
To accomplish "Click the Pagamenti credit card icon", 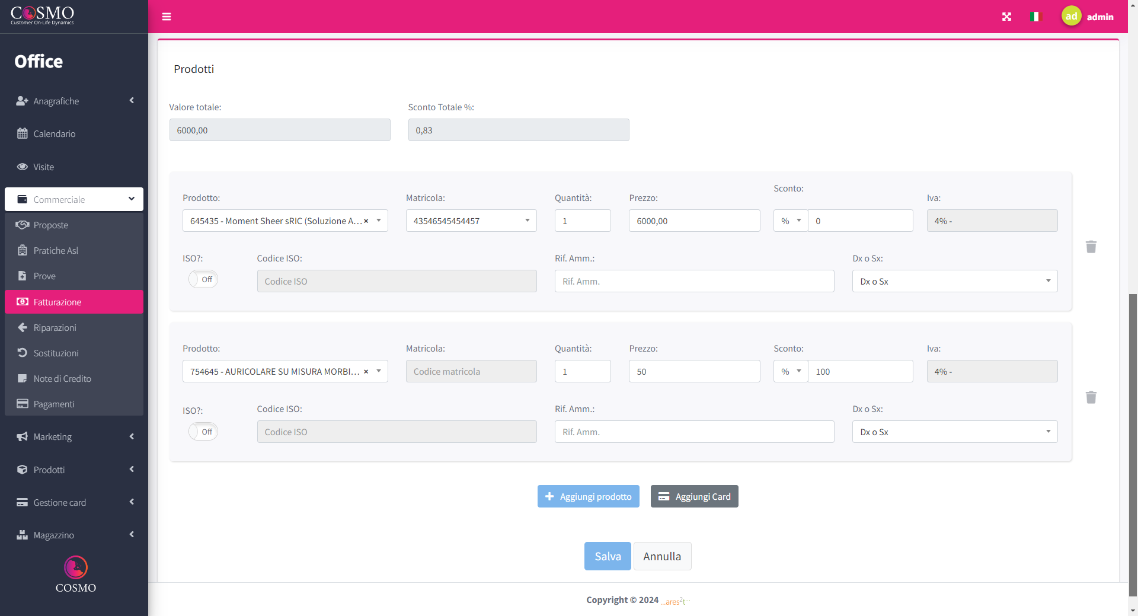I will 23,404.
